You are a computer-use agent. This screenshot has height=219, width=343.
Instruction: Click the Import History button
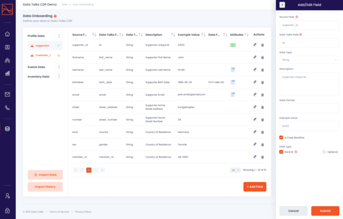(45, 187)
